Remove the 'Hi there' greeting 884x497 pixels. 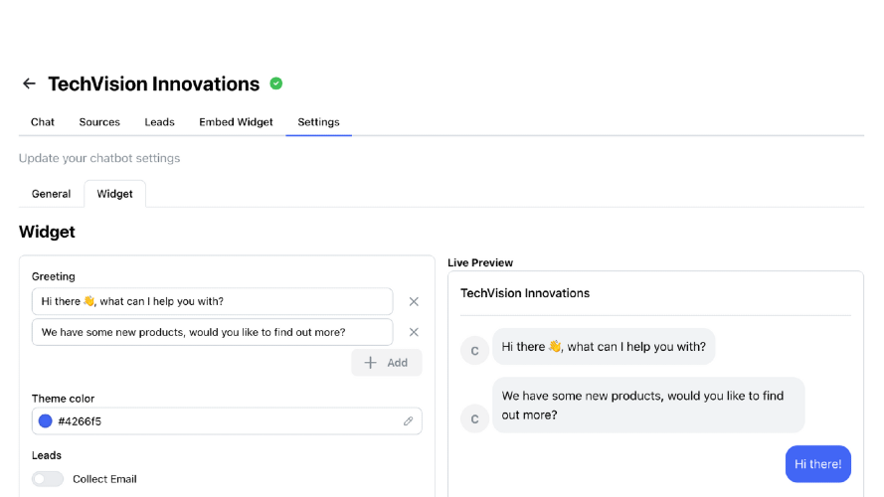(414, 301)
